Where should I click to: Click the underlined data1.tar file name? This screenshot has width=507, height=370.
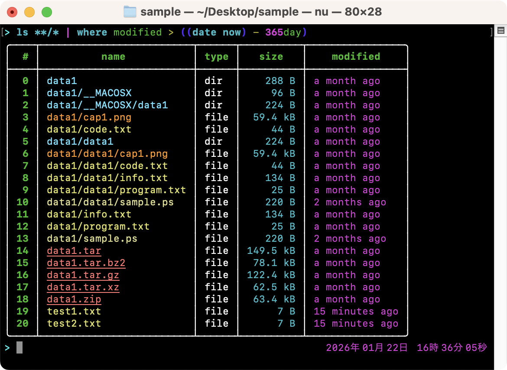click(x=74, y=251)
